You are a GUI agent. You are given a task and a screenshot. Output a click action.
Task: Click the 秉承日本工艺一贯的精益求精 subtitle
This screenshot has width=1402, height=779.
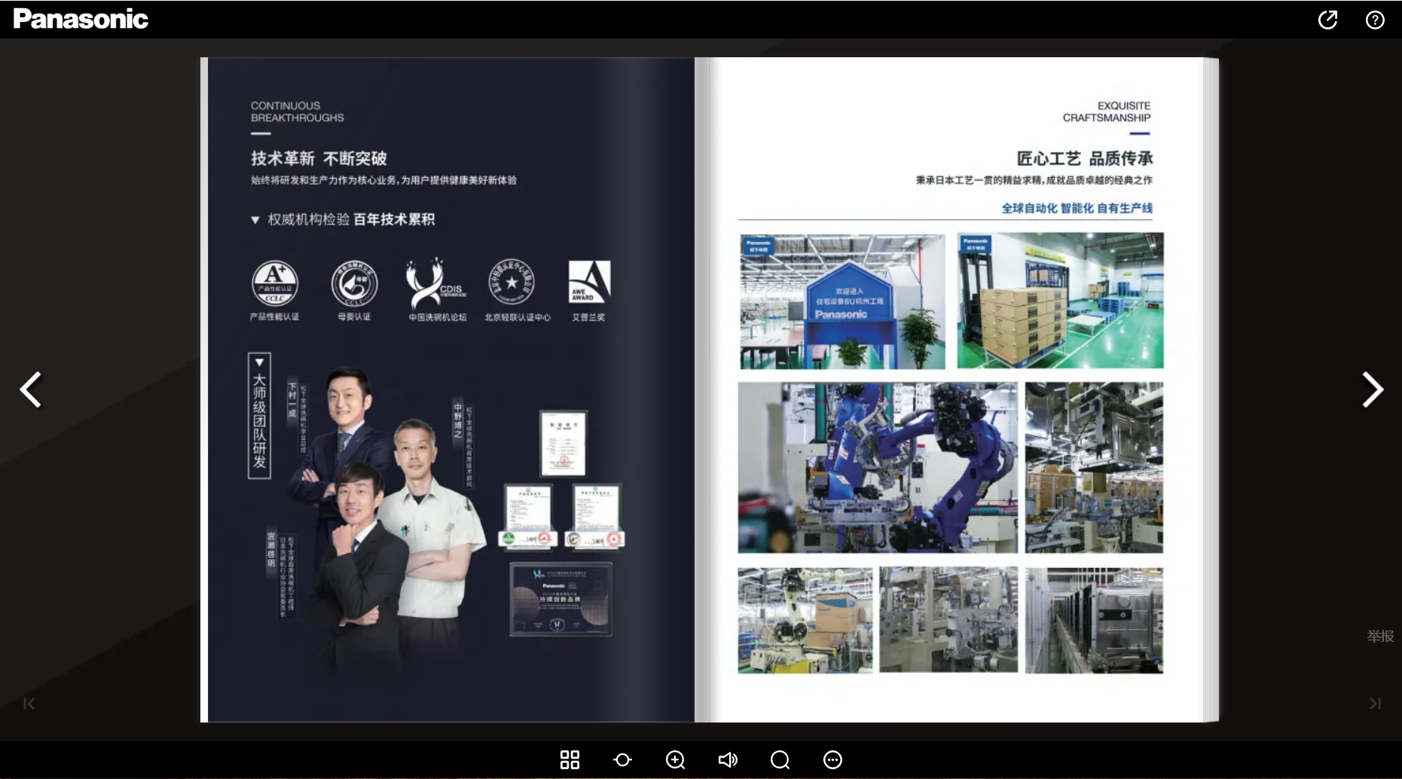(1034, 180)
